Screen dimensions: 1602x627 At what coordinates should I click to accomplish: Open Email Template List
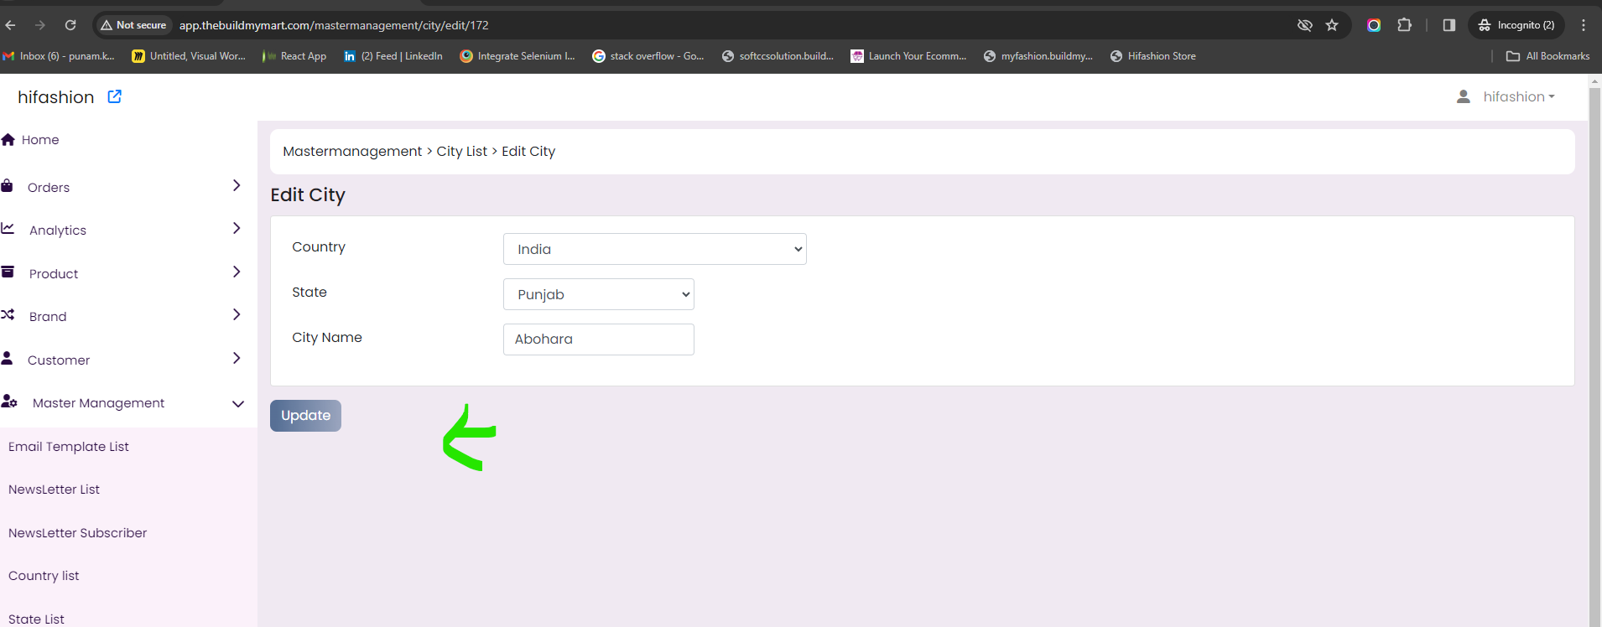coord(69,447)
